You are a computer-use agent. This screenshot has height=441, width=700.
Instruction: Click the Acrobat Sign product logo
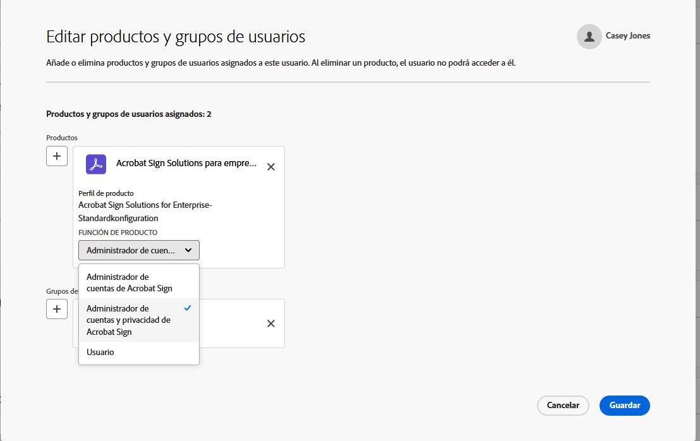coord(95,164)
